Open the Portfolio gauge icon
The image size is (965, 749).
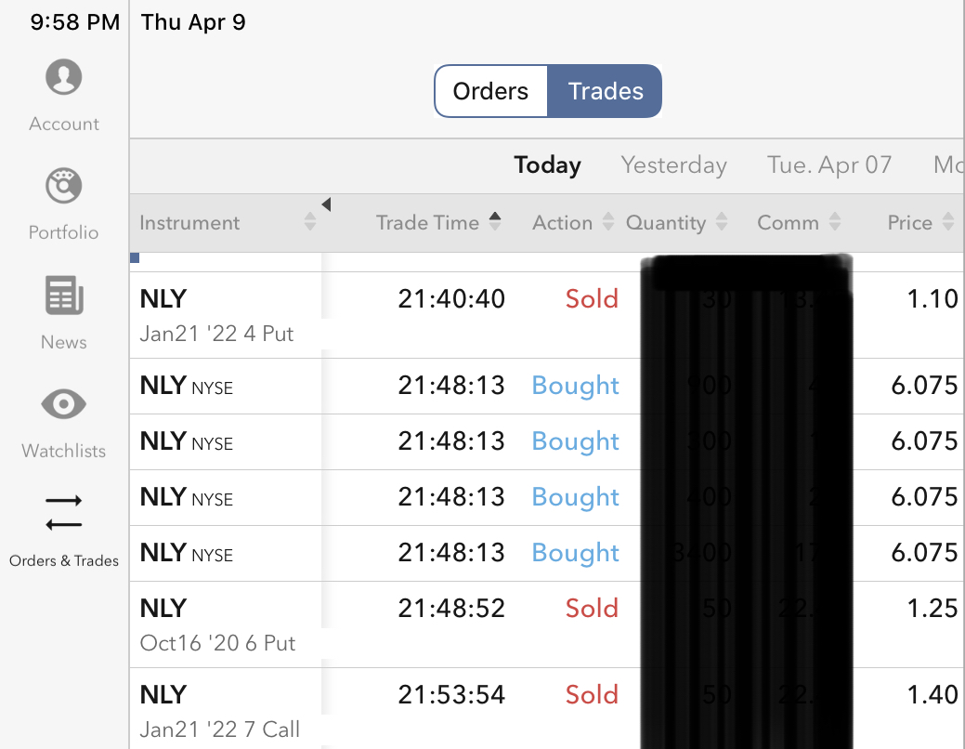[64, 186]
